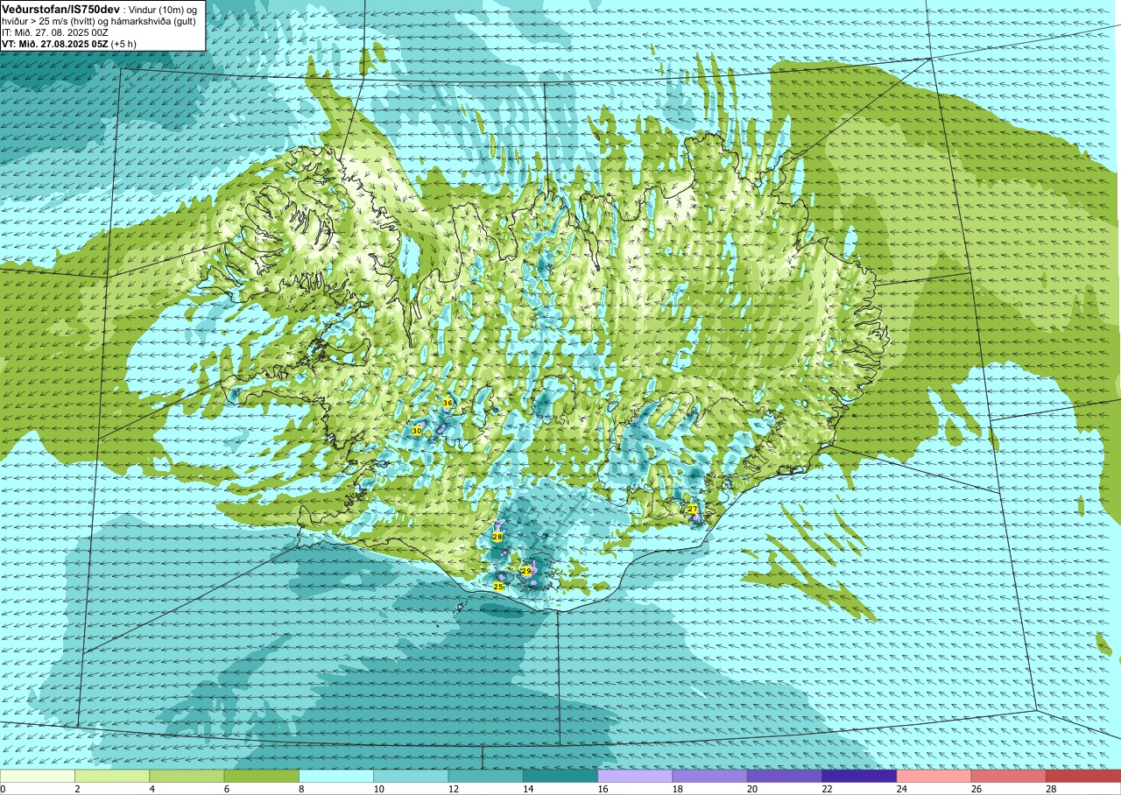Click the '(+5 h)' forecast offset text
The image size is (1121, 795).
coord(123,43)
